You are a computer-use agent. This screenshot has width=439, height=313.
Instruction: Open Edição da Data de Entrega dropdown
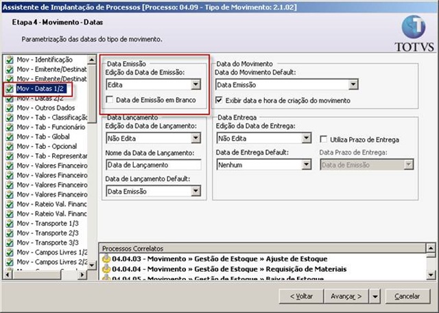tap(307, 138)
